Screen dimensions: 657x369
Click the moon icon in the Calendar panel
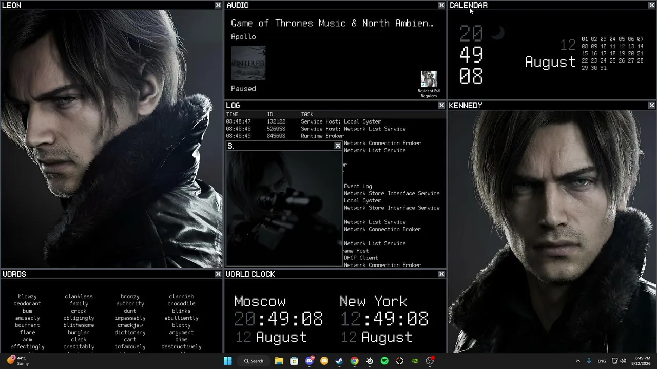(x=497, y=33)
